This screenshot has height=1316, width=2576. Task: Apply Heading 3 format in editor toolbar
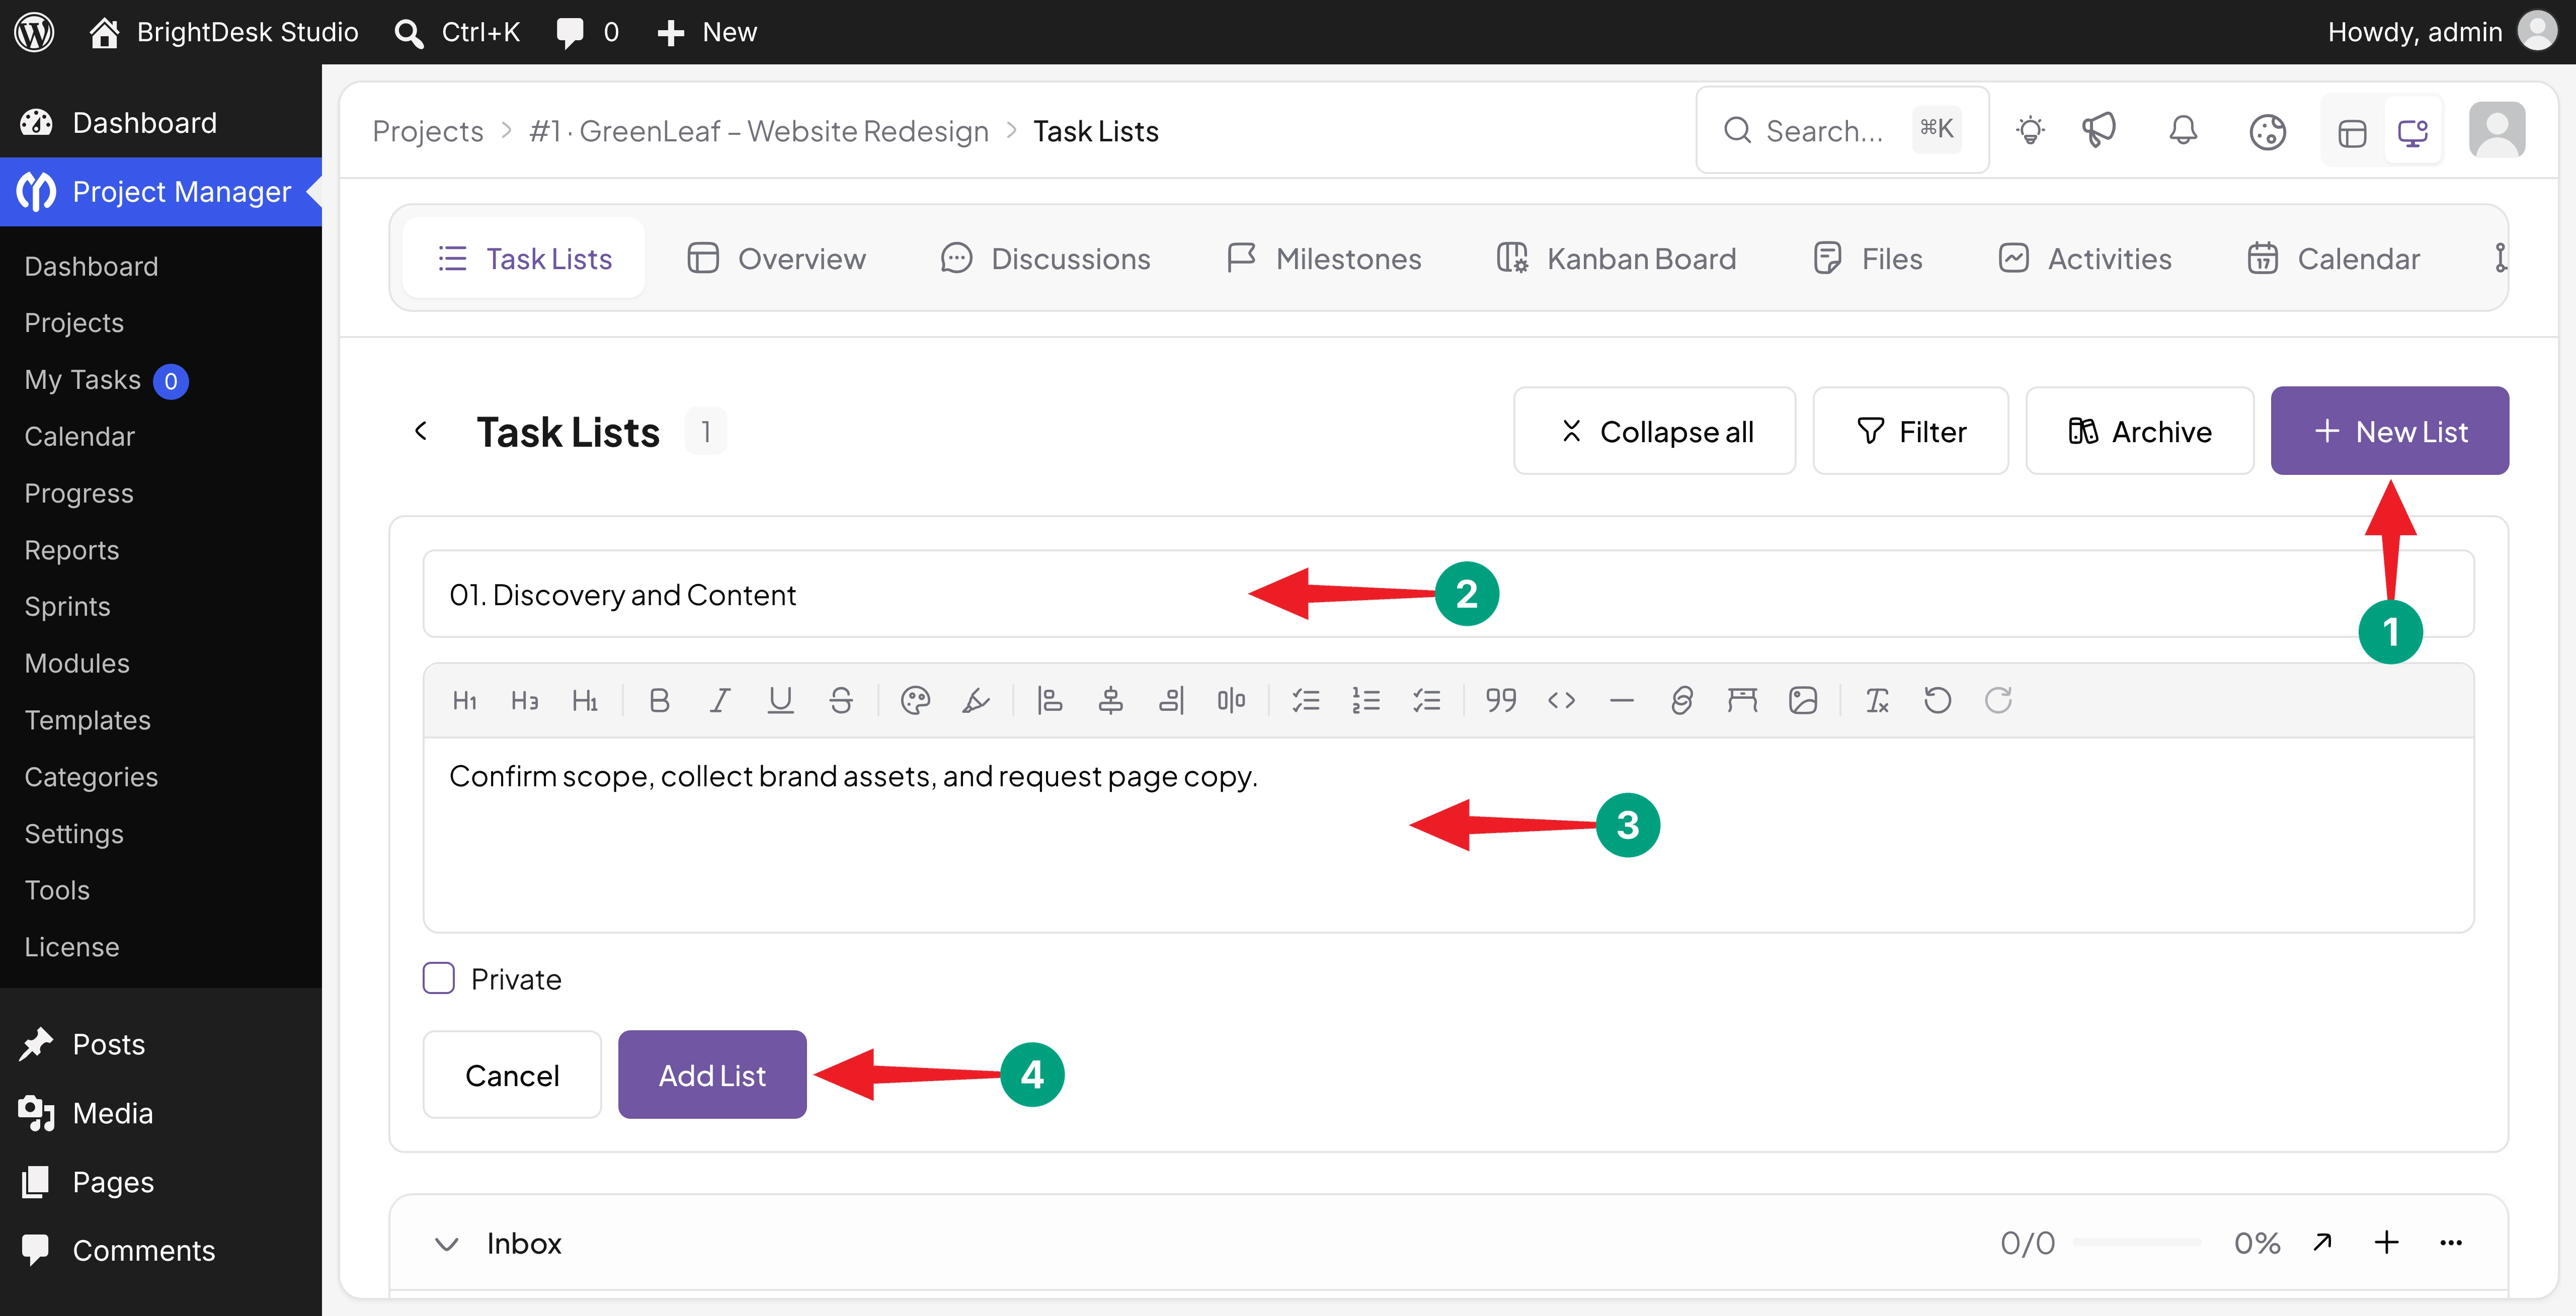[x=524, y=700]
